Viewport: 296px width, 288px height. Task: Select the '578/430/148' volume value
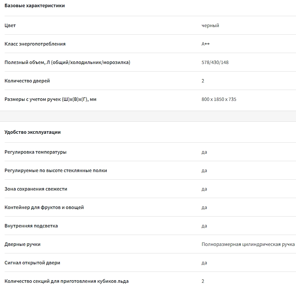(215, 62)
